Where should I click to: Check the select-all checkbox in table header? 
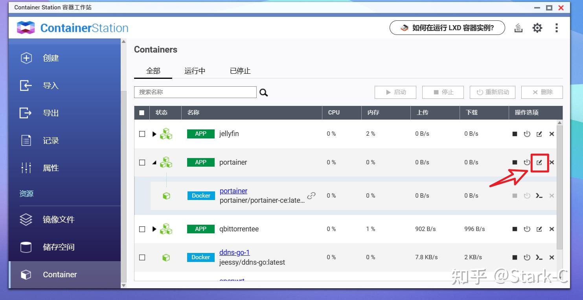point(142,113)
